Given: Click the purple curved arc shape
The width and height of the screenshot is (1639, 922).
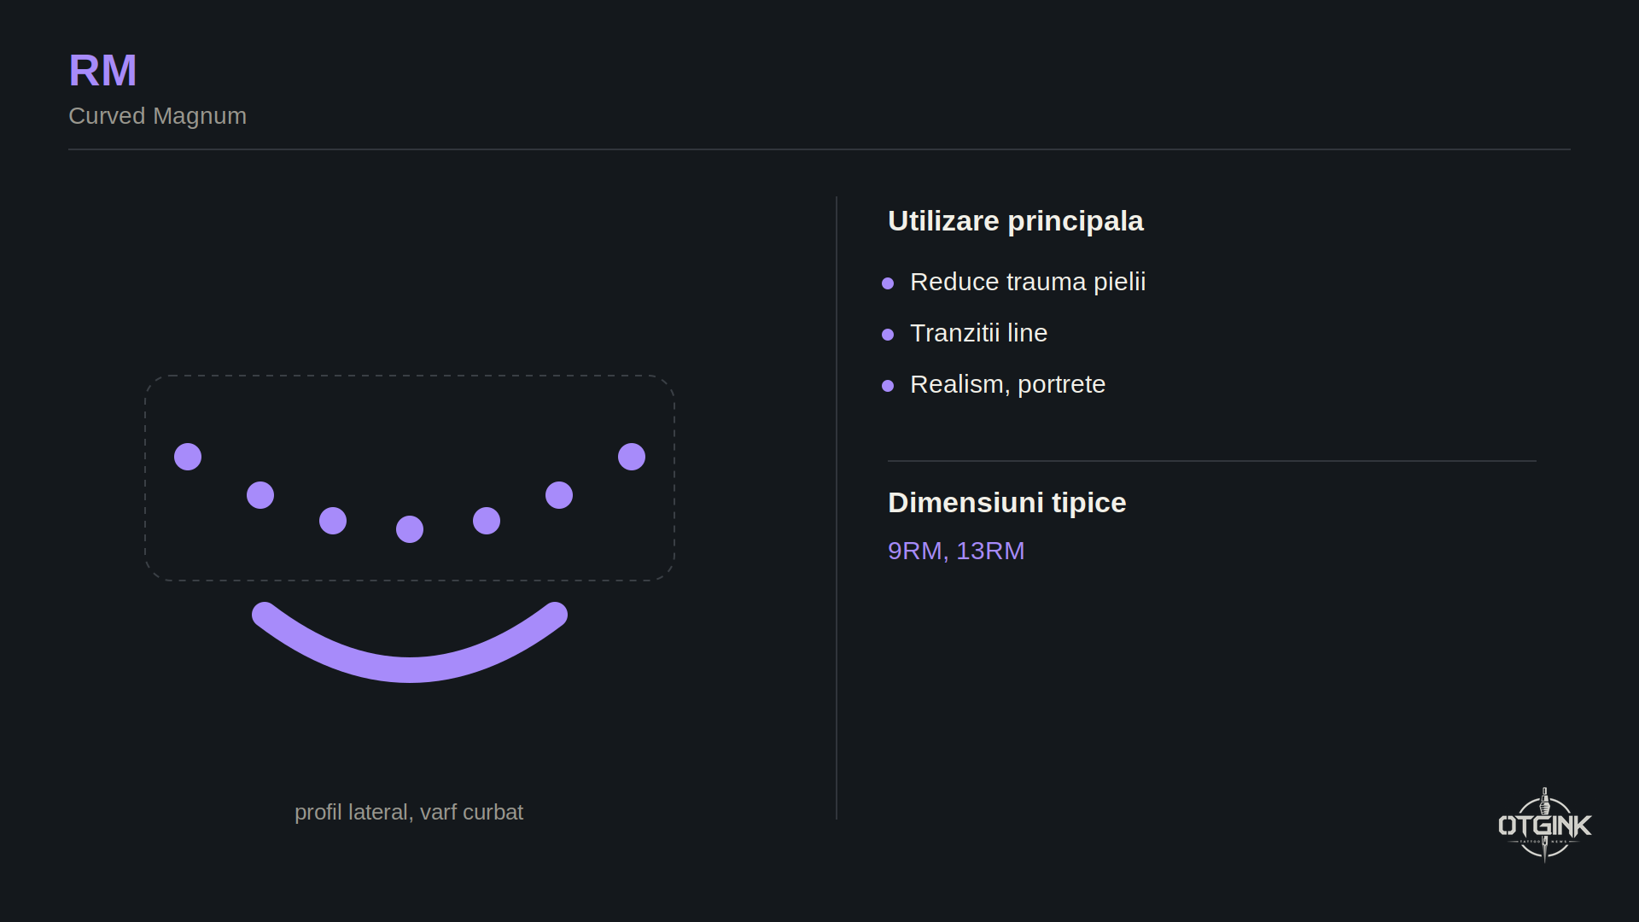Looking at the screenshot, I should pyautogui.click(x=410, y=642).
